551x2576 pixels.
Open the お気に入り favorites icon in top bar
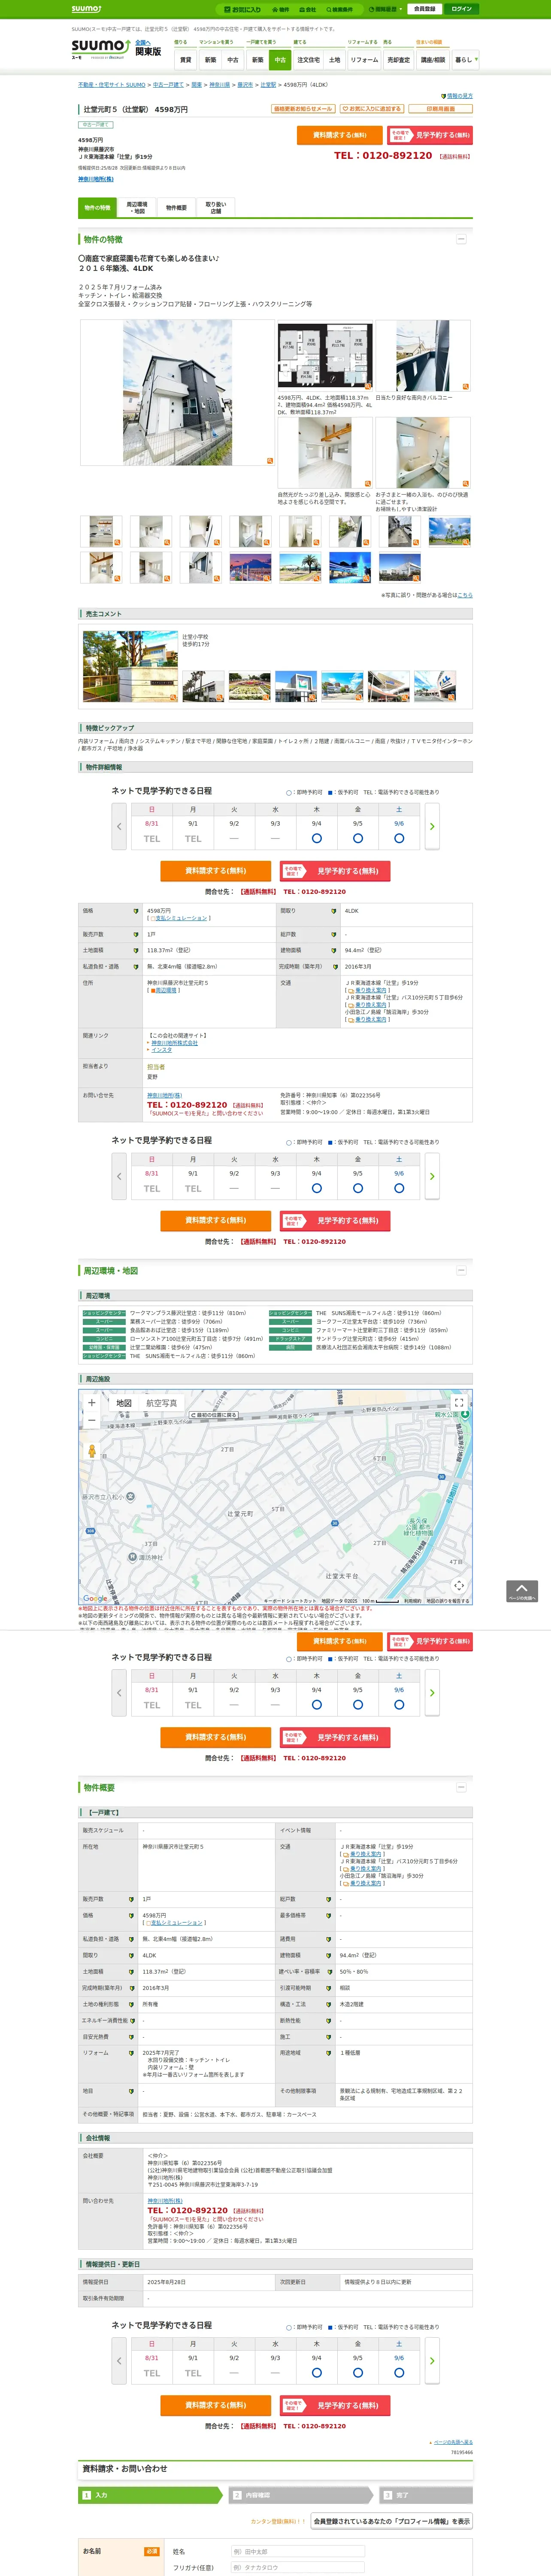[243, 9]
